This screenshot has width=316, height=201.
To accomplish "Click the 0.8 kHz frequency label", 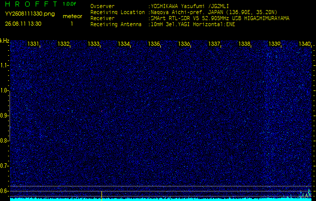I will [4, 141].
